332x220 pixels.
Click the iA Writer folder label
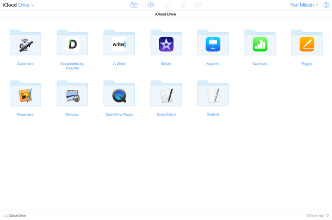[x=119, y=64]
